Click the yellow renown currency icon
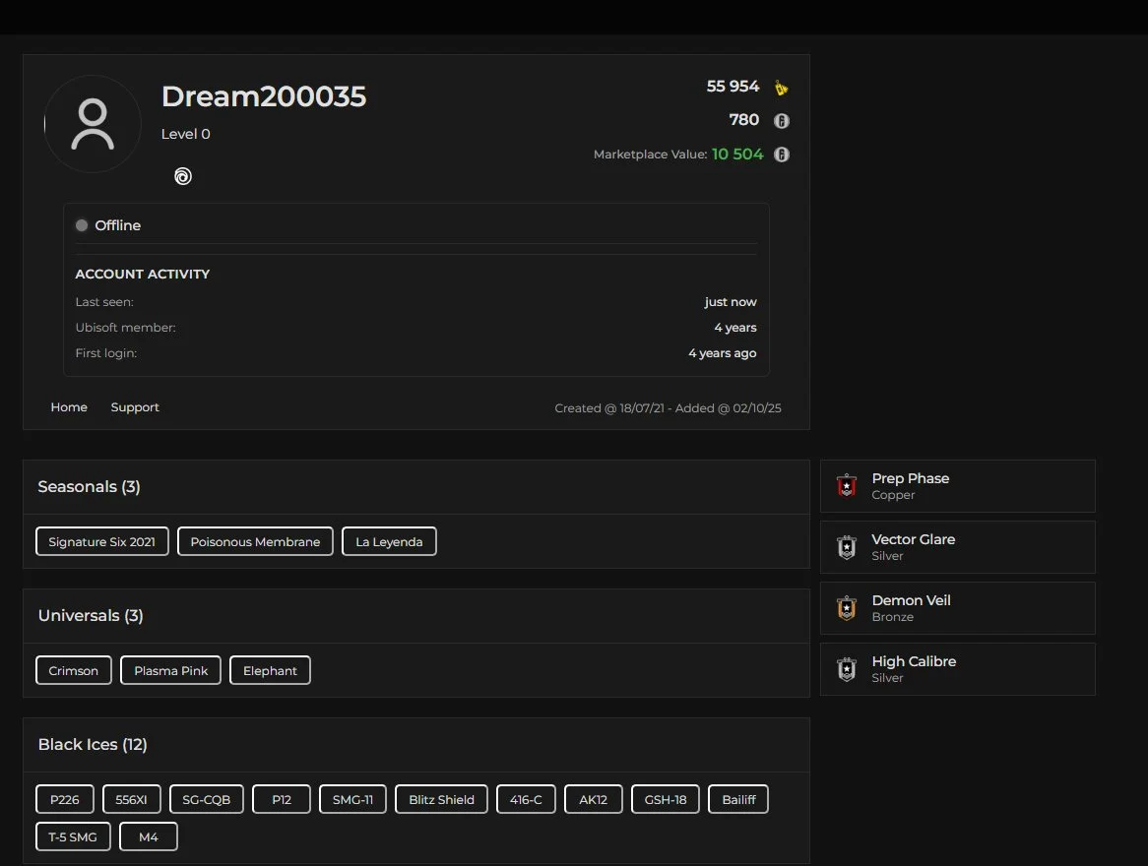This screenshot has width=1148, height=866. pyautogui.click(x=781, y=88)
